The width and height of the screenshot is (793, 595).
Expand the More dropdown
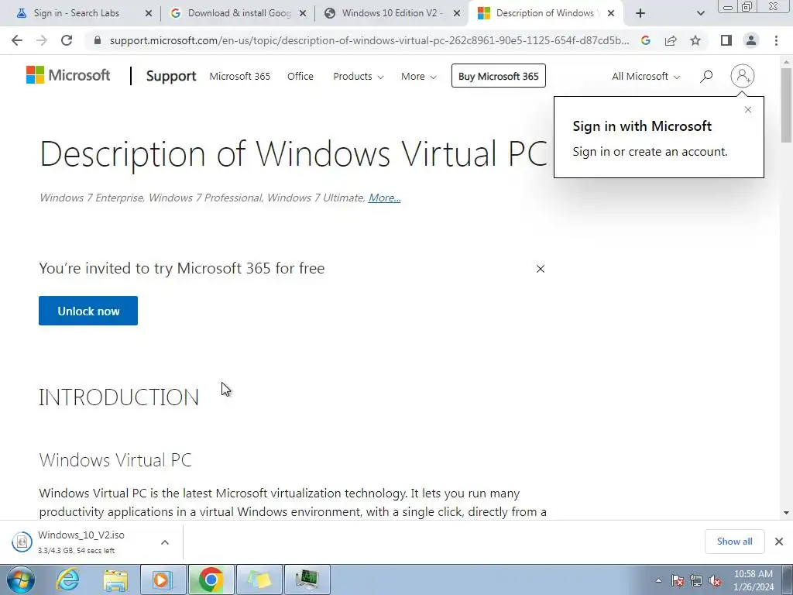point(419,77)
